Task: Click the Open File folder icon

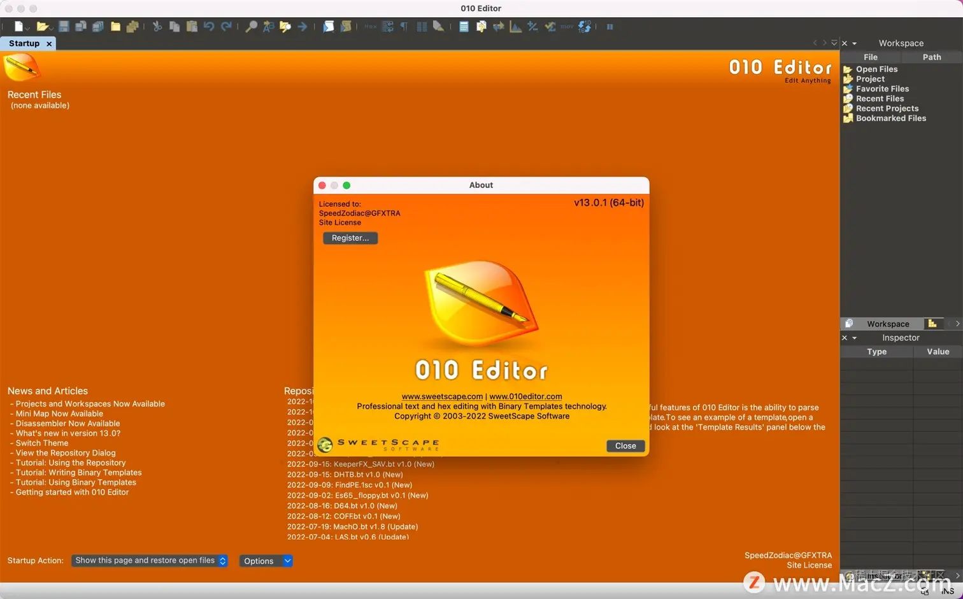Action: [41, 27]
